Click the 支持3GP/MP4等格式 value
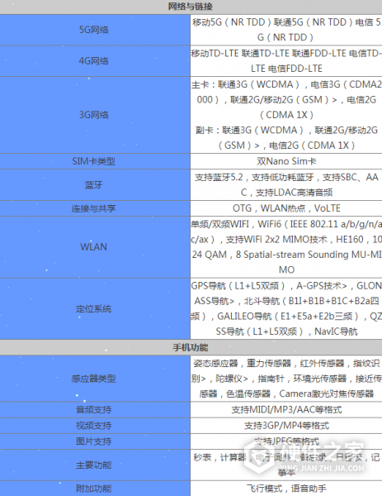The height and width of the screenshot is (496, 382). point(286,426)
